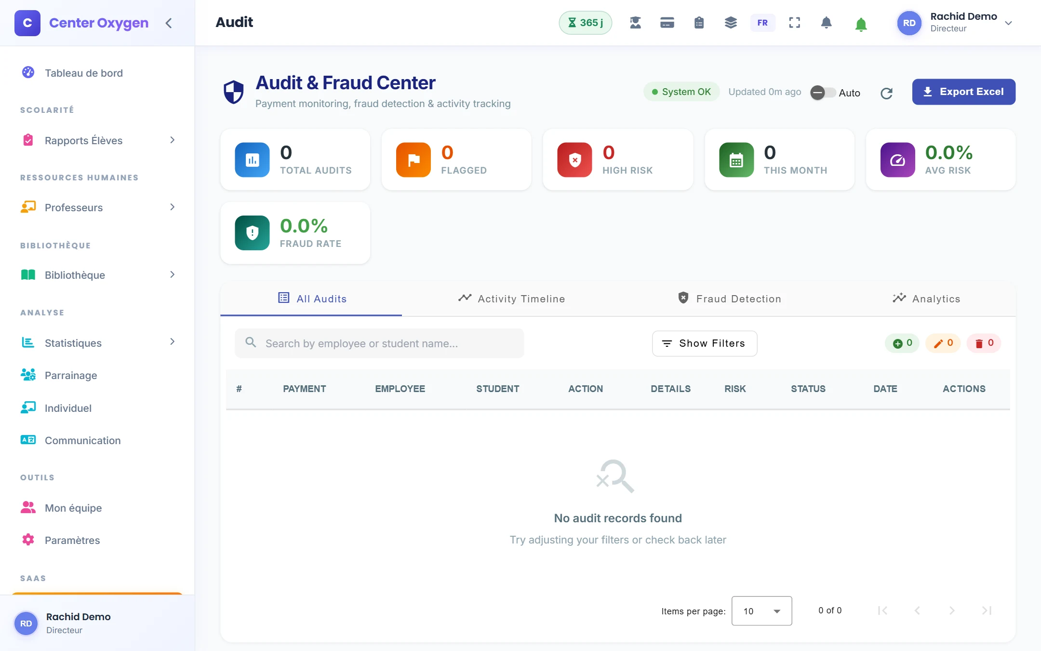1041x651 pixels.
Task: Click the RISK column header
Action: click(735, 389)
